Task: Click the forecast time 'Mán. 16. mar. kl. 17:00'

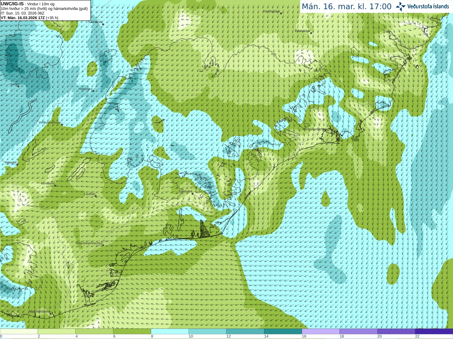Action: [346, 7]
